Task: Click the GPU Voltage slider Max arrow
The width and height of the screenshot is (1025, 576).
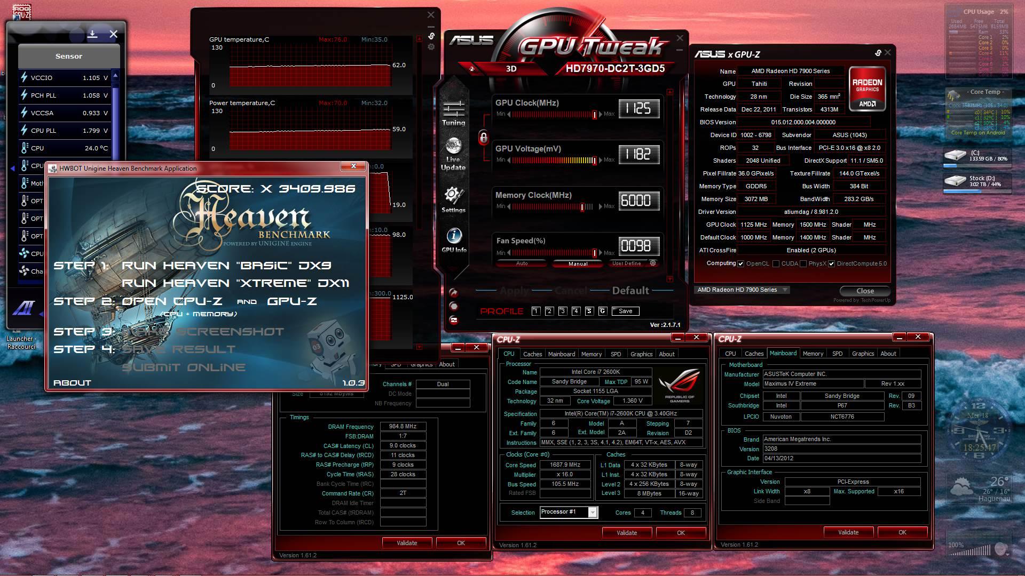Action: tap(601, 160)
